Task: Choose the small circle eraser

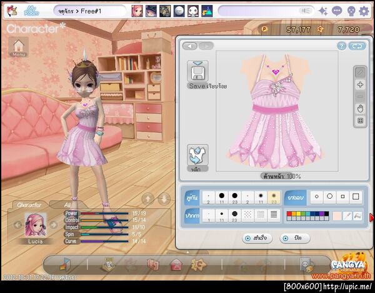Action: (x=317, y=197)
